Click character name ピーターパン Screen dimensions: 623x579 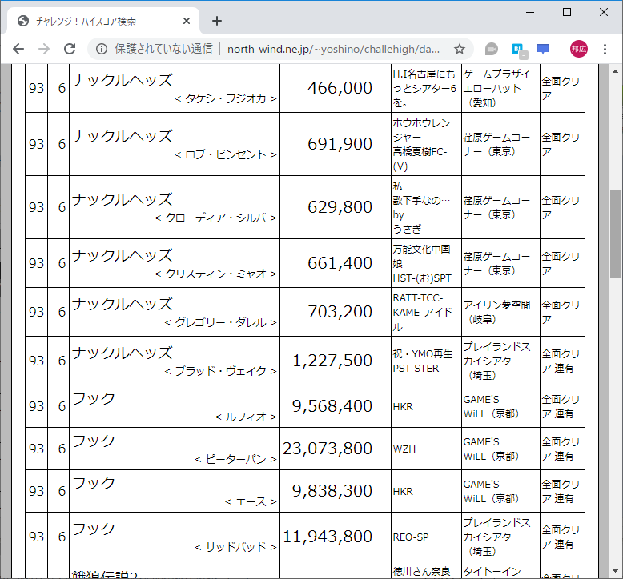[x=235, y=459]
